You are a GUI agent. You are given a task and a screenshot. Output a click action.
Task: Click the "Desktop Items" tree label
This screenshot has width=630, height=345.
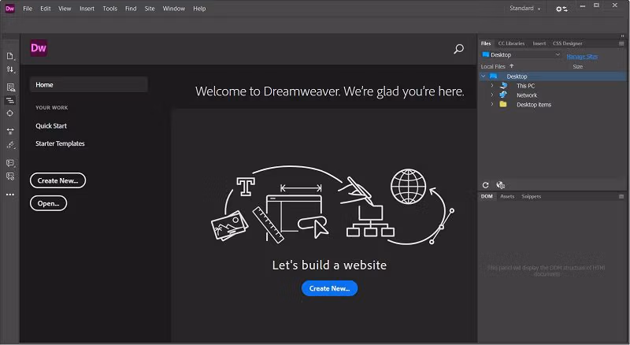point(534,105)
